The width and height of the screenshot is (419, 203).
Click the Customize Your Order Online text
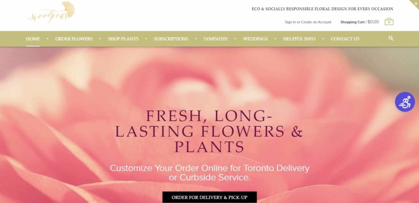209,173
